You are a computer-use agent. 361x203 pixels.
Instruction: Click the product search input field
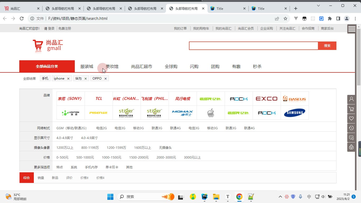pos(253,46)
